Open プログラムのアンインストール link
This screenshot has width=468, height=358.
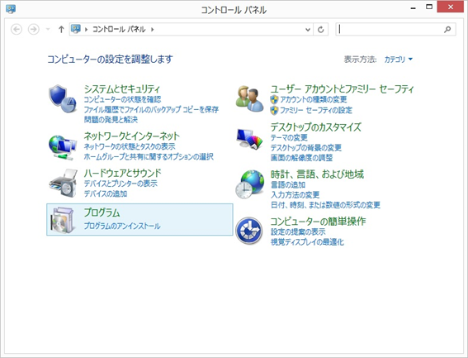(x=122, y=226)
